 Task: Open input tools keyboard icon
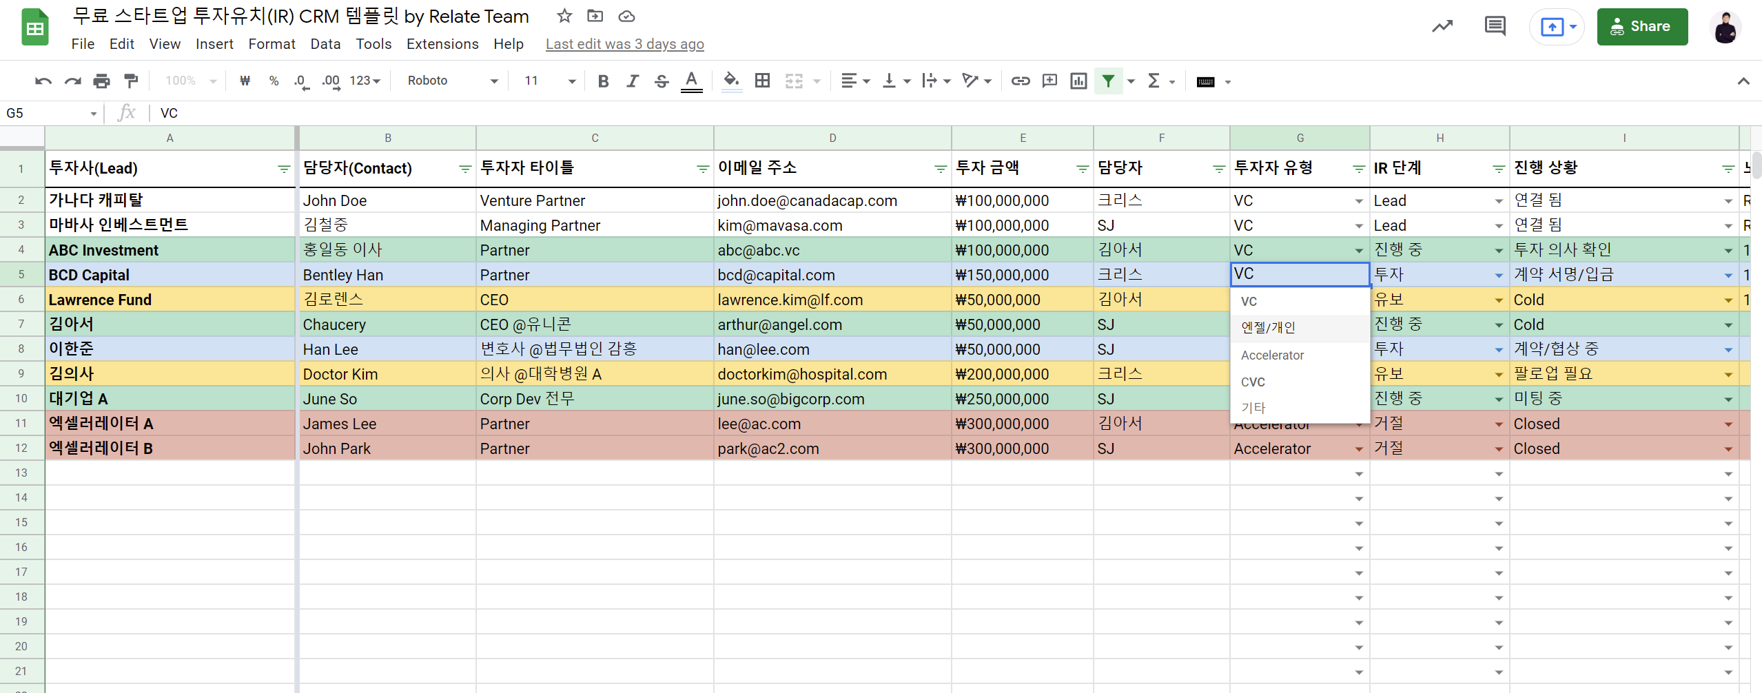pyautogui.click(x=1206, y=82)
